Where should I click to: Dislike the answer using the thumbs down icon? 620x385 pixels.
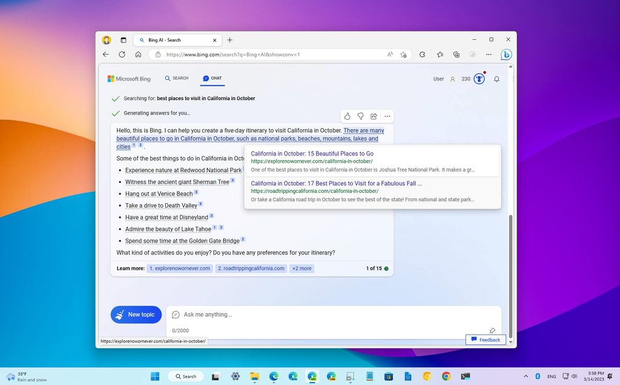[360, 116]
